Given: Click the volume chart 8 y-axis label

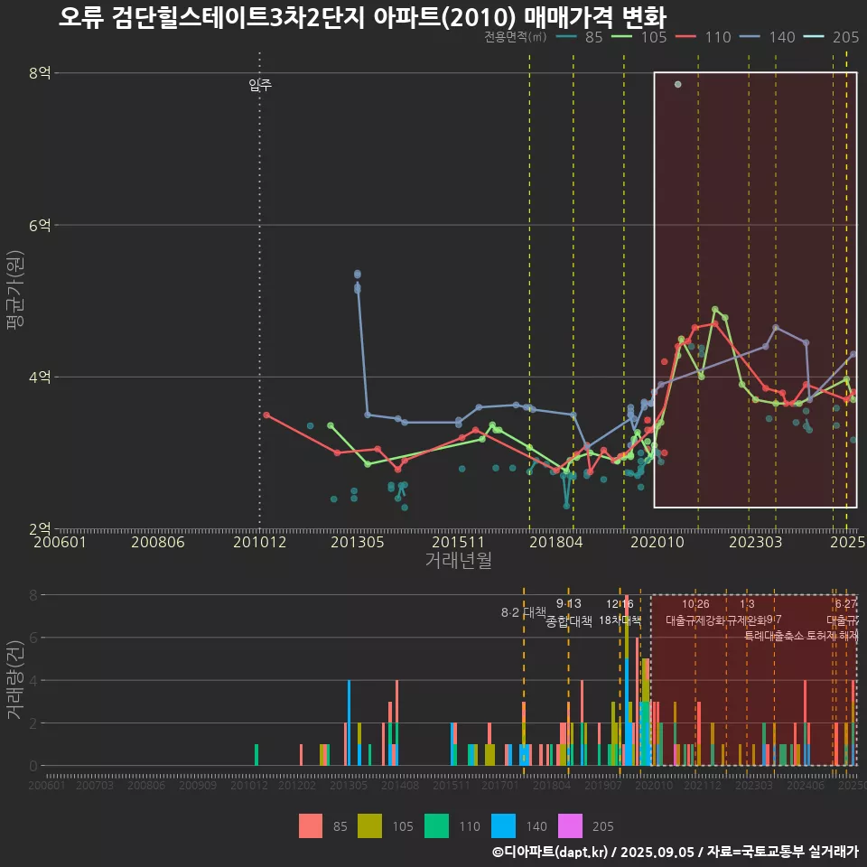Looking at the screenshot, I should tap(33, 595).
